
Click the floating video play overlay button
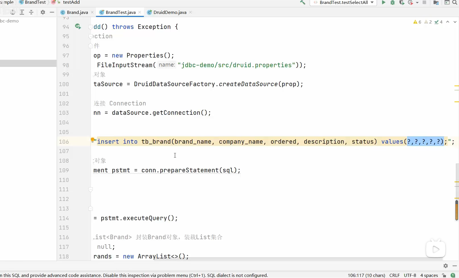pos(436,249)
